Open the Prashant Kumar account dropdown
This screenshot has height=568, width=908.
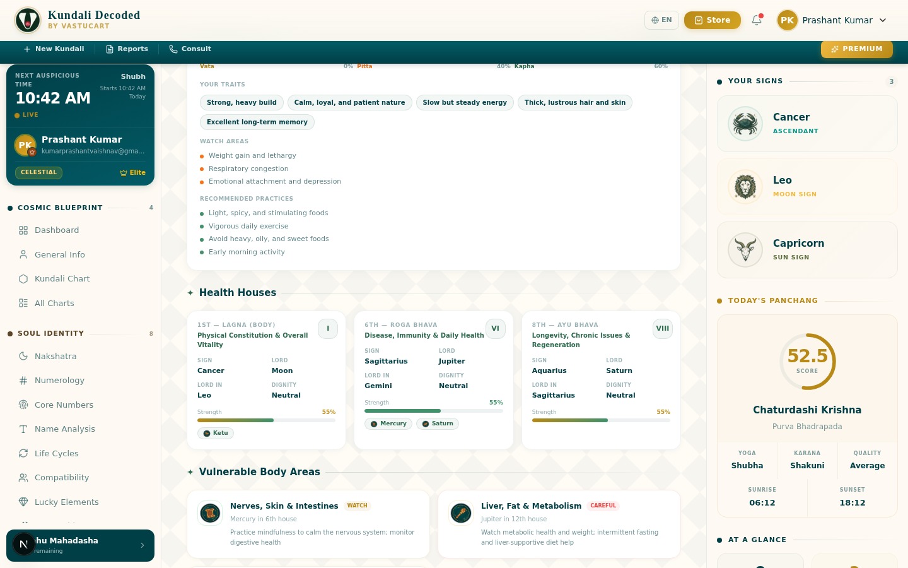click(832, 20)
